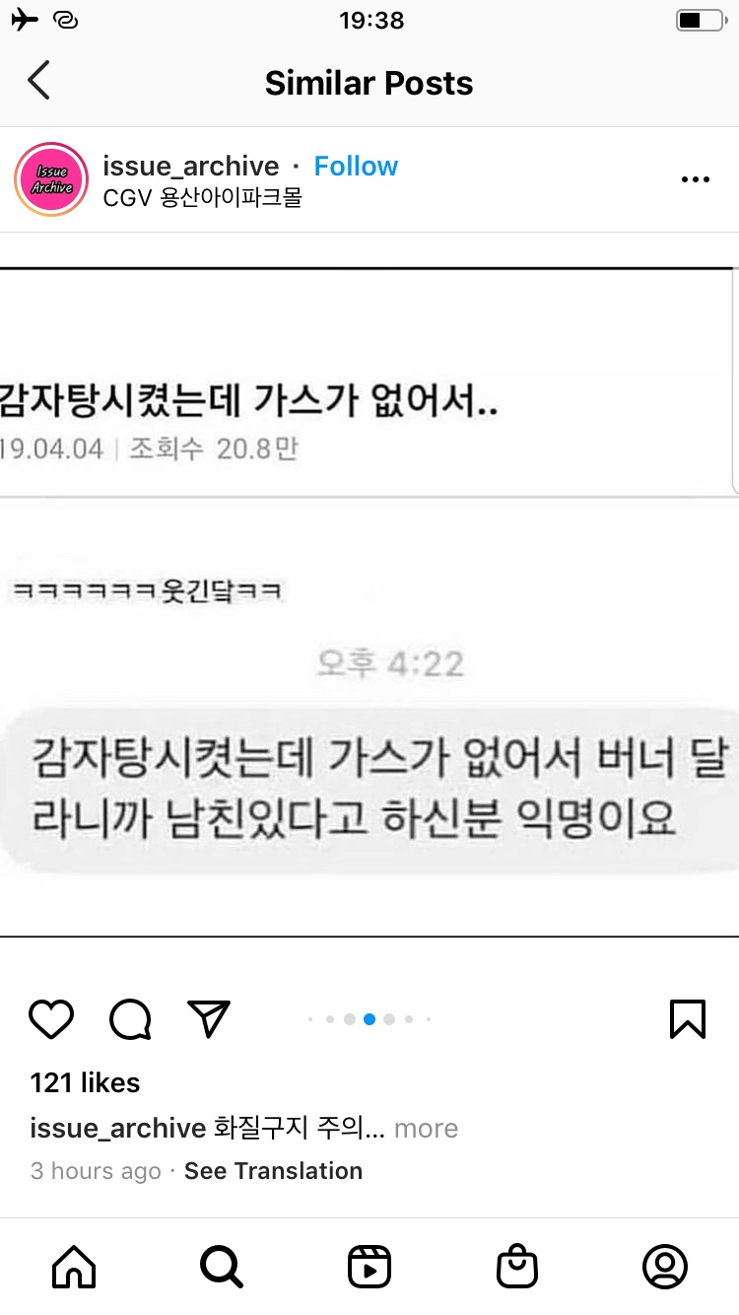Viewport: 739px width, 1315px height.
Task: Follow the issue_archive account
Action: 356,166
